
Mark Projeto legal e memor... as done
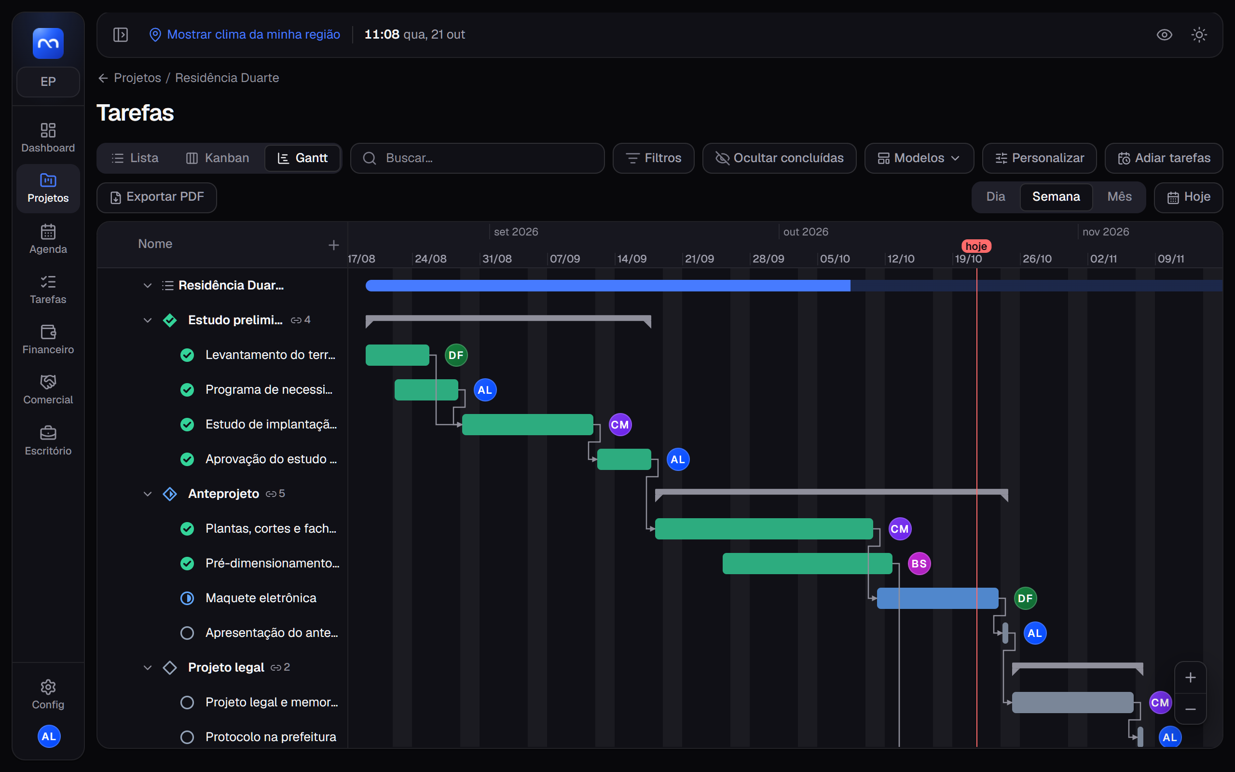coord(187,702)
